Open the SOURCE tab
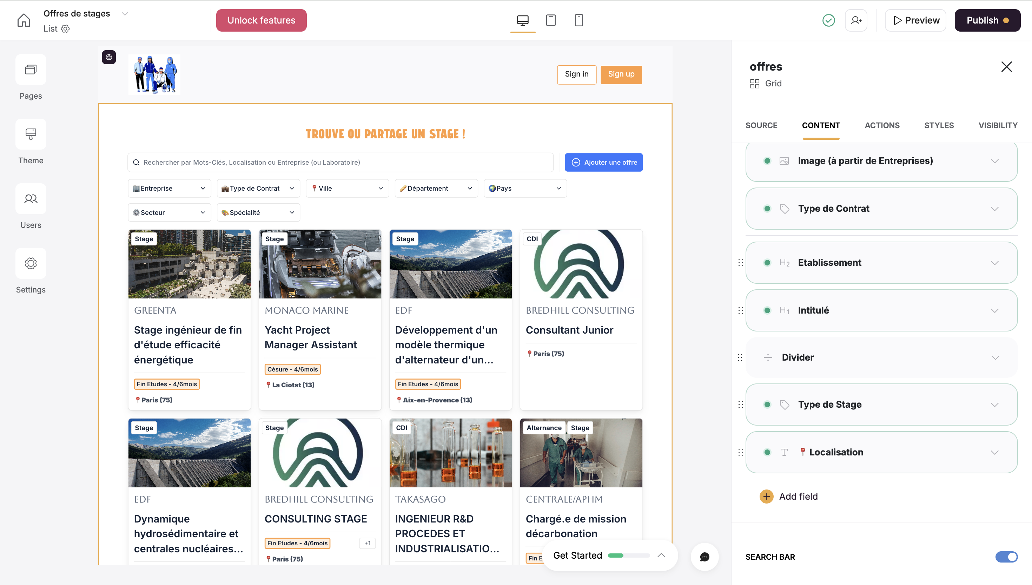The image size is (1032, 585). pos(761,125)
